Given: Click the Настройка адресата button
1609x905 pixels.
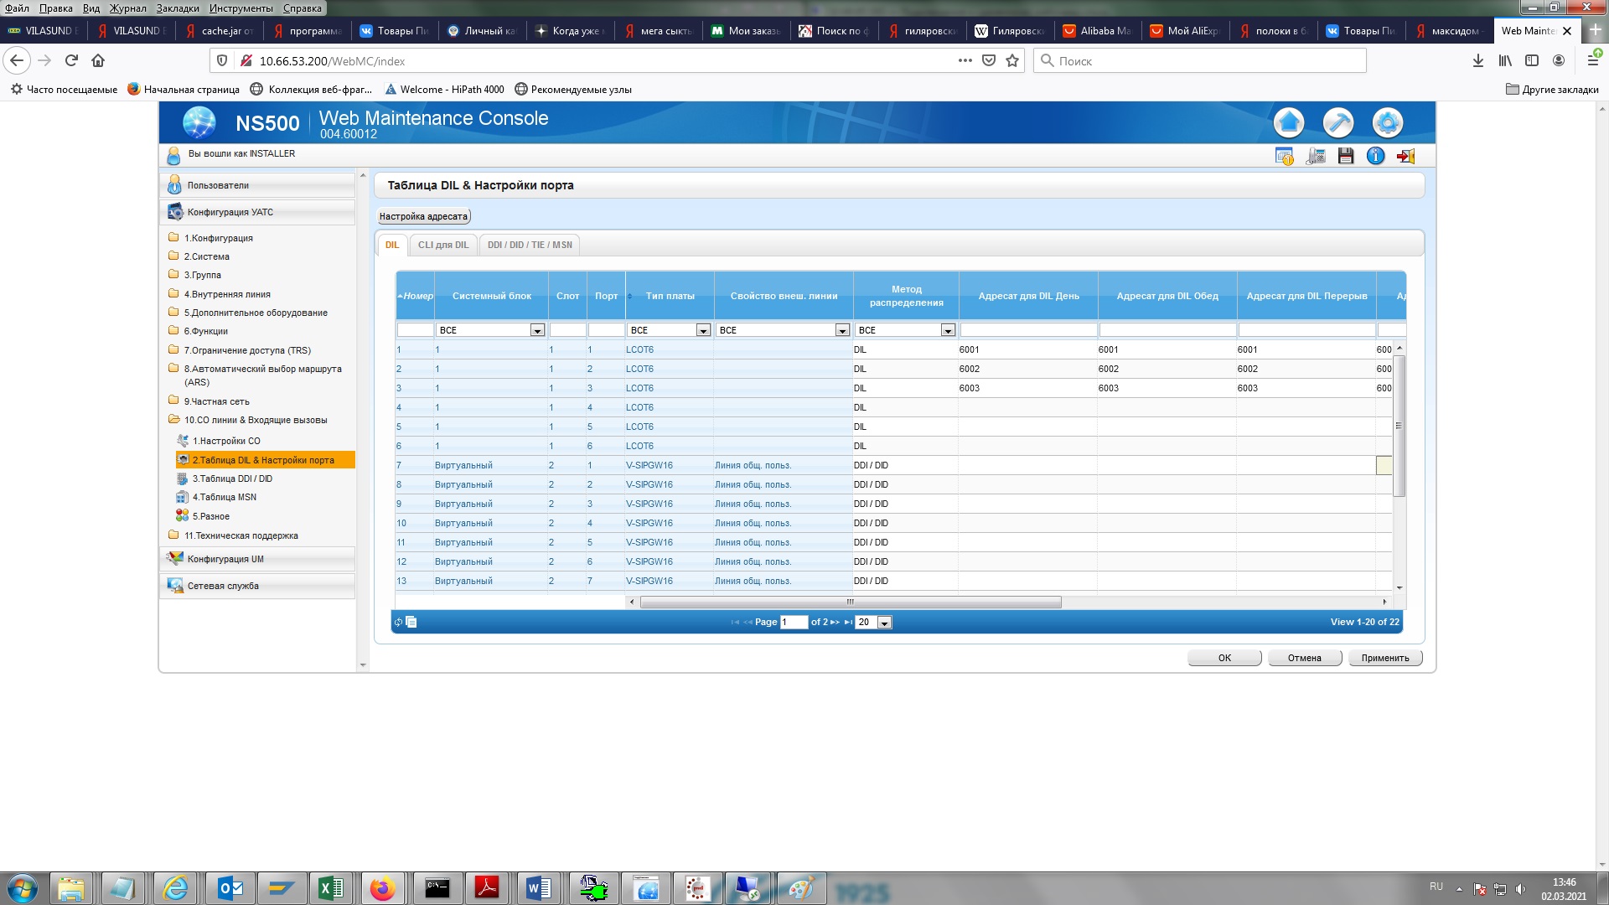Looking at the screenshot, I should click(423, 216).
